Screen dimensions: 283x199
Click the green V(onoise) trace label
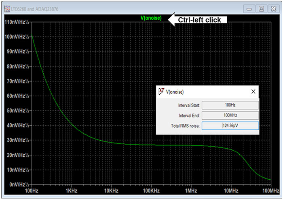pos(151,18)
